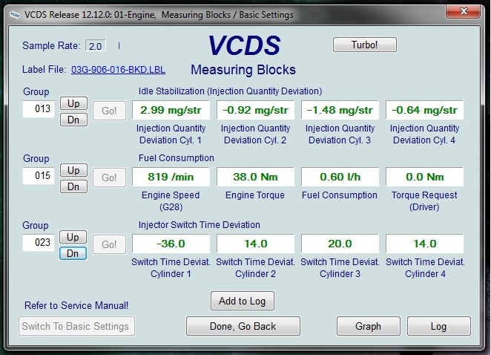Screen dimensions: 491x355
Task: Click the Group 023 number field
Action: (x=39, y=242)
